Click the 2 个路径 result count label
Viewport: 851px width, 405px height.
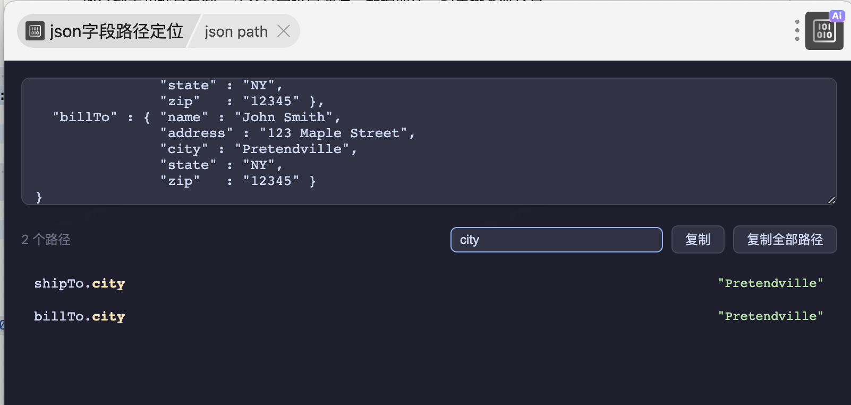[46, 240]
